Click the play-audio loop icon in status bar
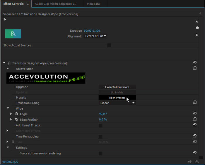 point(189,162)
